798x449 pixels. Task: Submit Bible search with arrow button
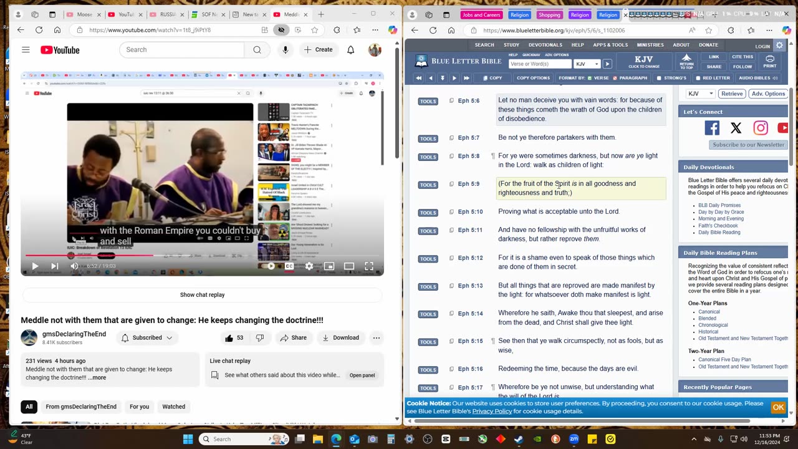click(x=607, y=64)
